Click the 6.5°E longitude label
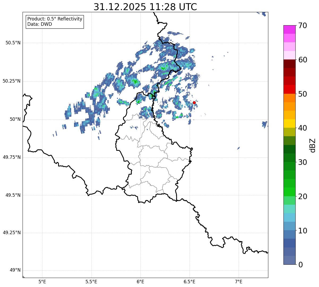319x287 pixels. click(x=189, y=281)
